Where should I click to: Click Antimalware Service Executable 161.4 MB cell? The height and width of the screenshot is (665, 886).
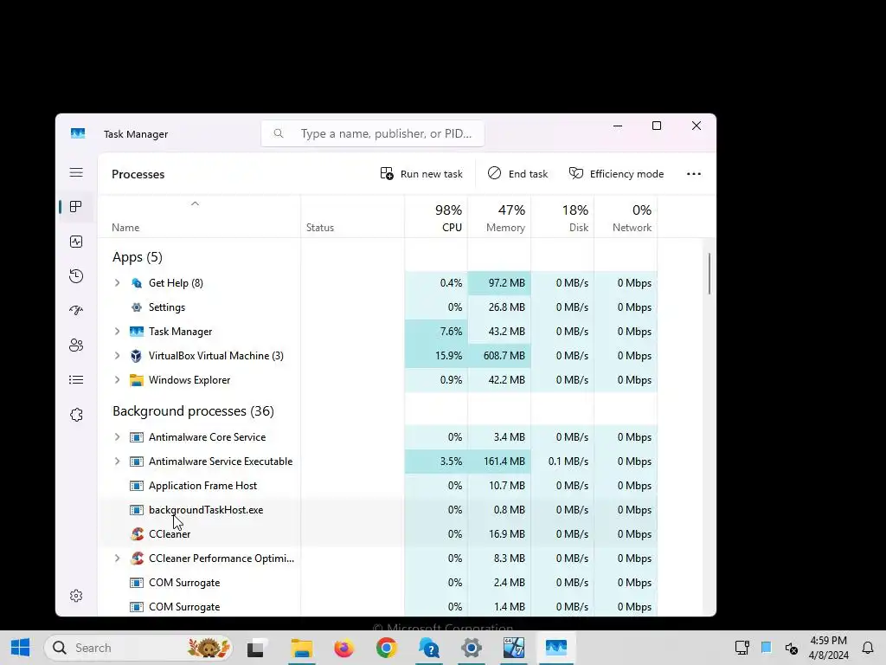[x=499, y=462]
